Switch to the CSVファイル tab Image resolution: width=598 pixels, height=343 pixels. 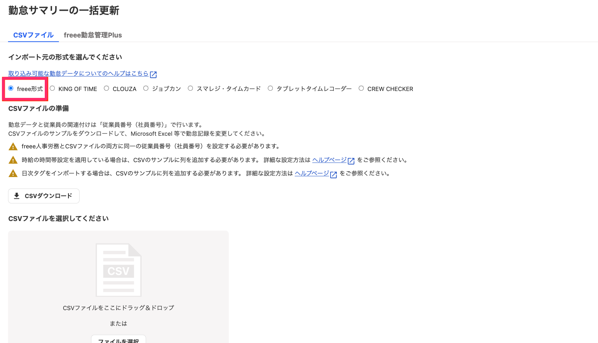[33, 35]
